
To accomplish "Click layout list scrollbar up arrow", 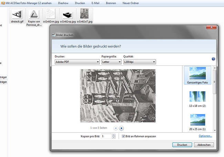I will pos(215,68).
